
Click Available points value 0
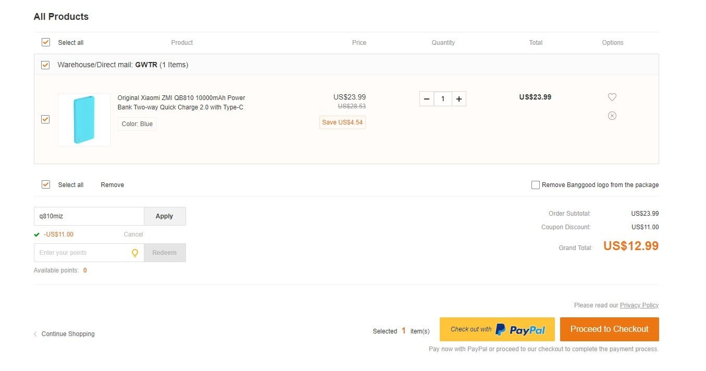(x=85, y=270)
